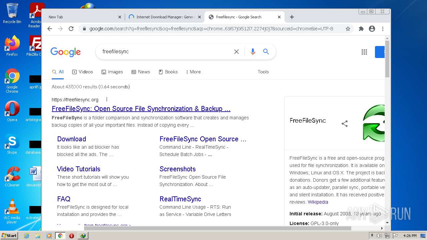Open the search Tools options
This screenshot has width=427, height=240.
(x=263, y=72)
